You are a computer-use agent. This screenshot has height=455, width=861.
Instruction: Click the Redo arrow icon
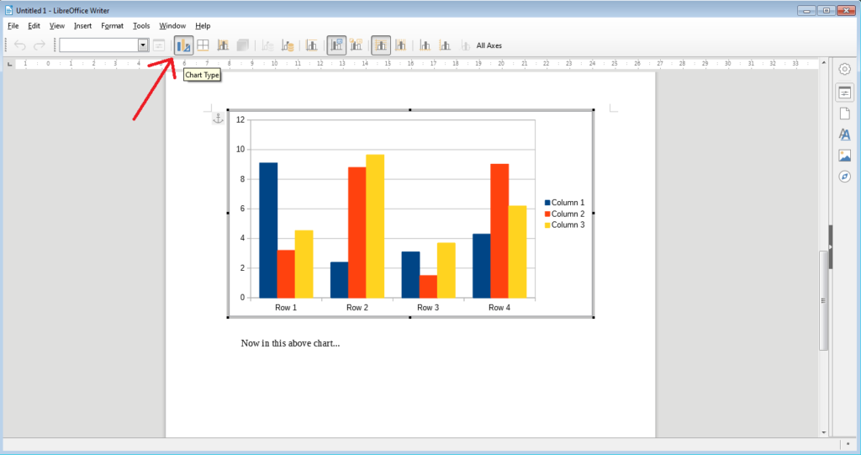tap(40, 45)
